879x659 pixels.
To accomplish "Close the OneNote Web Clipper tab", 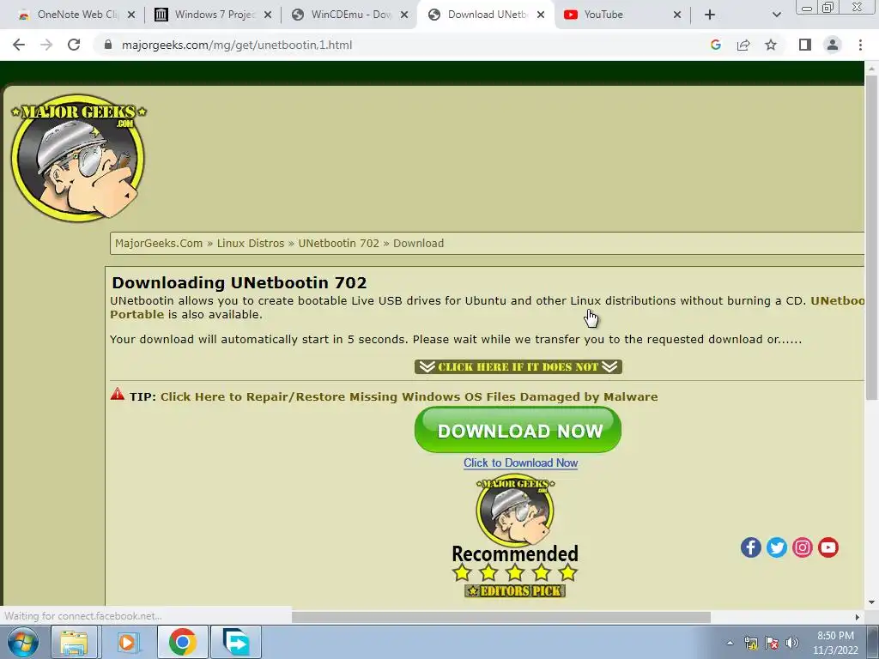I will tap(131, 15).
